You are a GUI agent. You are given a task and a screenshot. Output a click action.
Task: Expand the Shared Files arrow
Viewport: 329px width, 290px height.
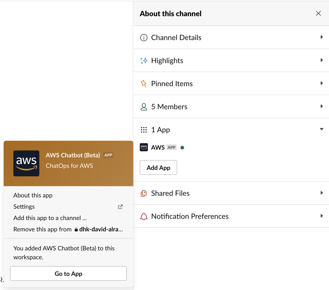[x=322, y=193]
